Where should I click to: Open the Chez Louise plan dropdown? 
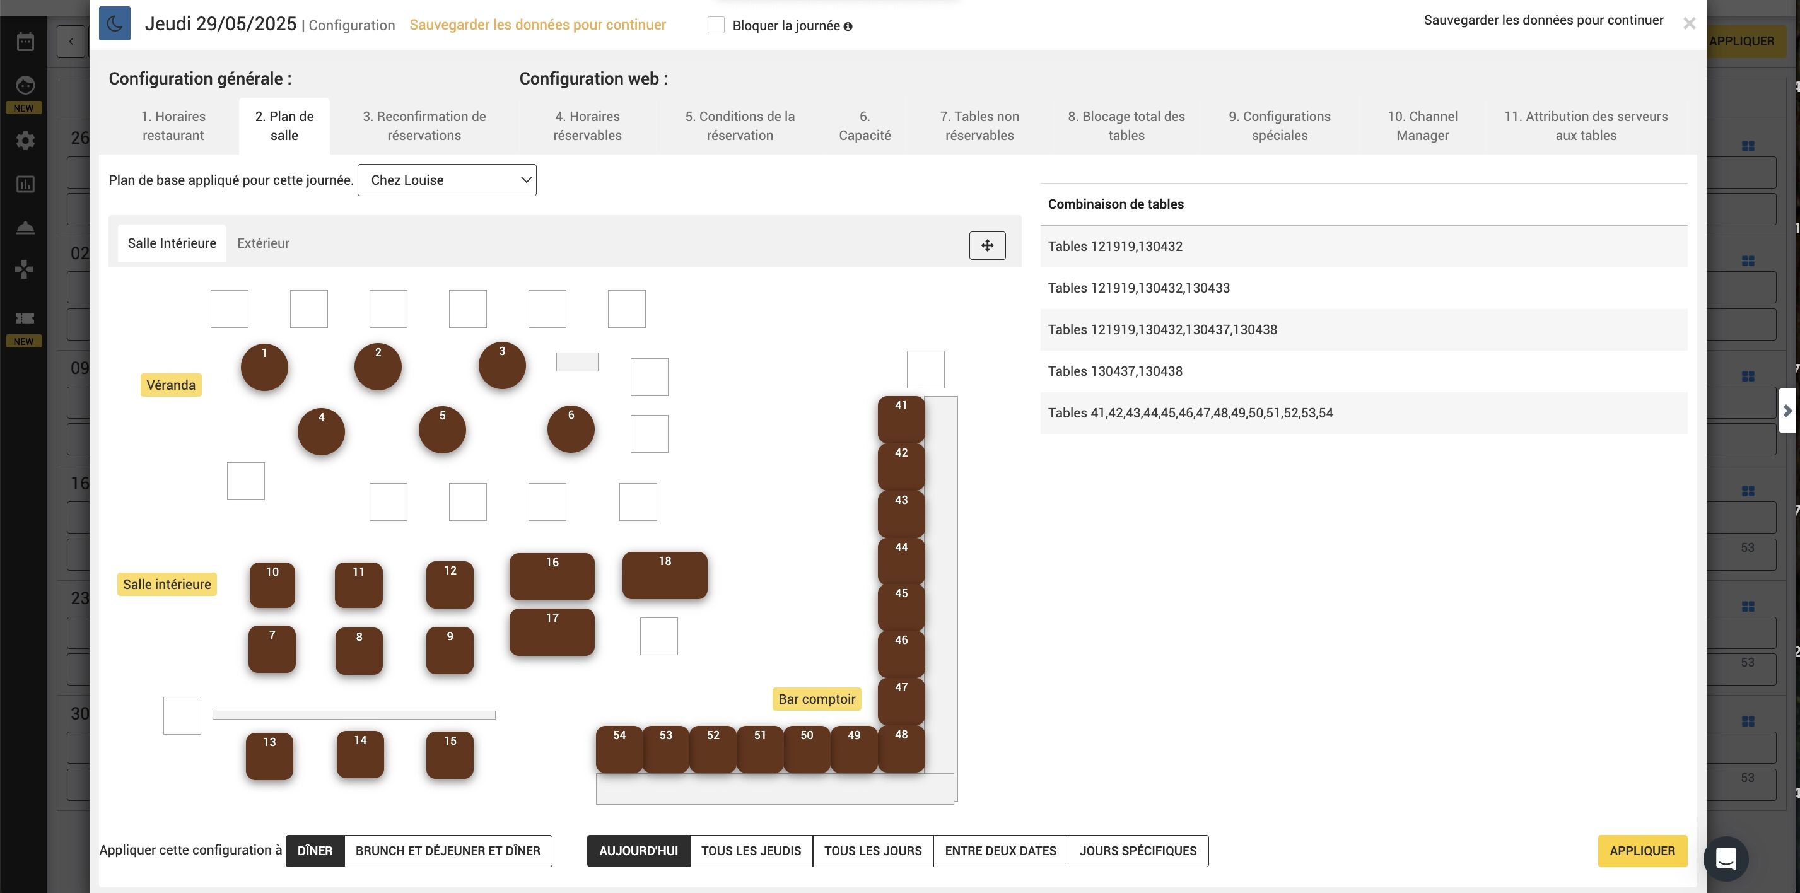[447, 180]
